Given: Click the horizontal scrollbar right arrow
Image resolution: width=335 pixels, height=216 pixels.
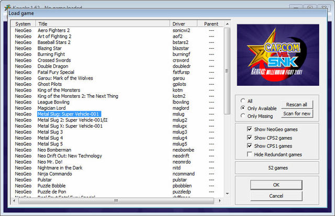Looking at the screenshot, I should click(220, 200).
